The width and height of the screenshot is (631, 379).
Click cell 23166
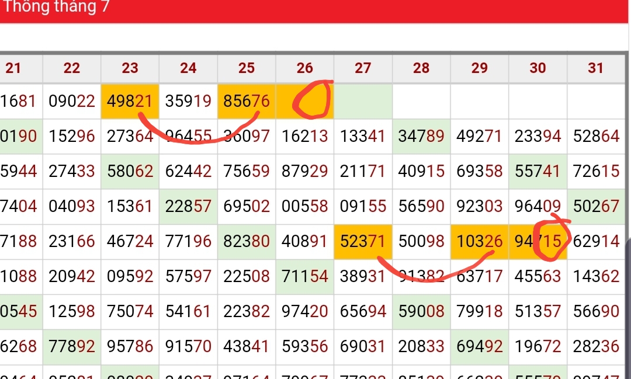[72, 241]
